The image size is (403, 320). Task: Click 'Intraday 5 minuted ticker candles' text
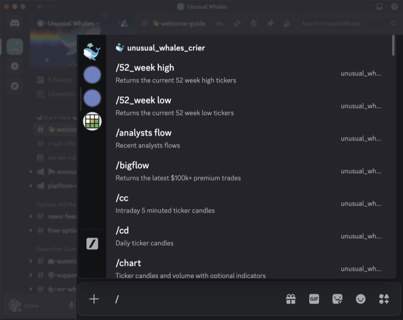(165, 211)
